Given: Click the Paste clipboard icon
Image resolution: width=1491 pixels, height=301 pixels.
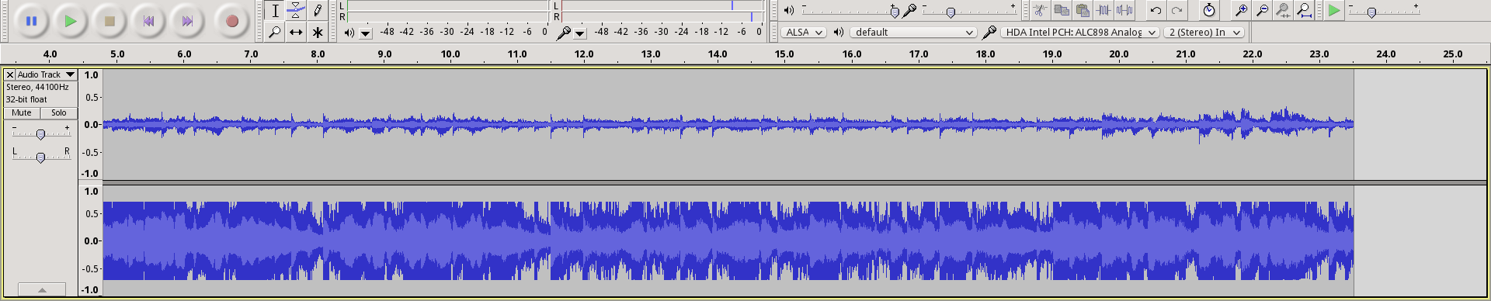Looking at the screenshot, I should pos(1083,10).
